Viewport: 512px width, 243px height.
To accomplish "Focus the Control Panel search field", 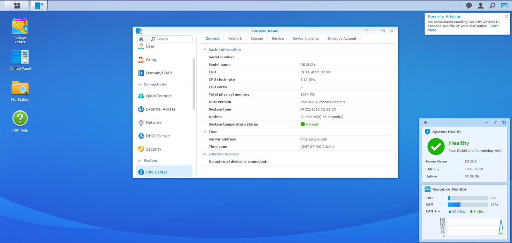I will [171, 39].
